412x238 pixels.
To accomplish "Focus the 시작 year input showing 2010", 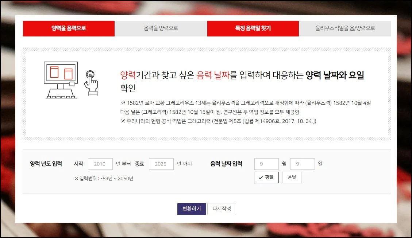I will (x=100, y=164).
